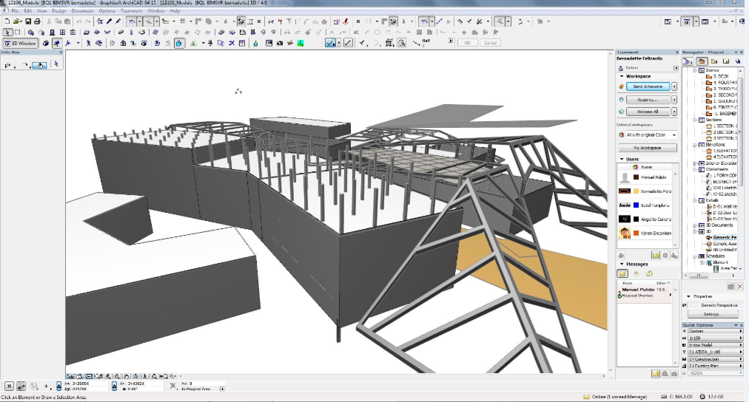Collapse the Users section in Teamwork panel
749x402 pixels.
pyautogui.click(x=622, y=159)
